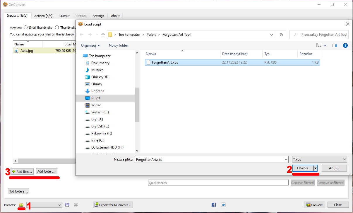Screen dimensions: 353x213
Task: Sort by Data modyfikacji column
Action: [x=241, y=54]
